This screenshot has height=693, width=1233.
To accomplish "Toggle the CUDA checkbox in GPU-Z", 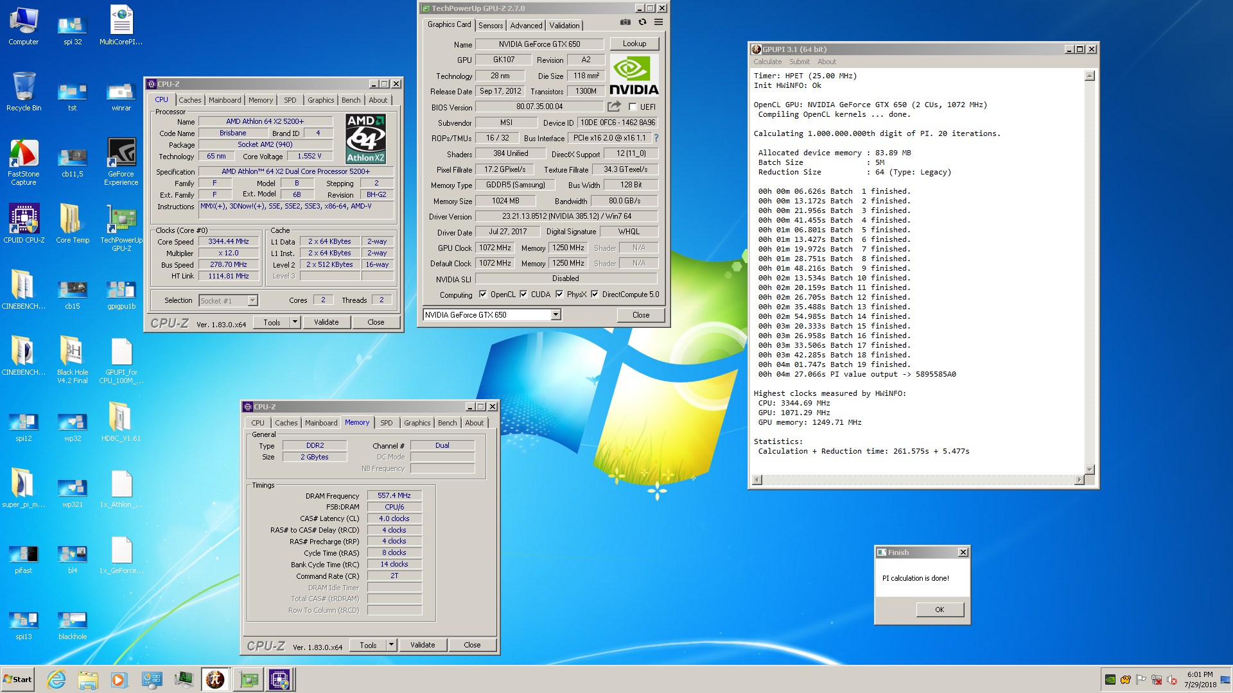I will pyautogui.click(x=523, y=295).
